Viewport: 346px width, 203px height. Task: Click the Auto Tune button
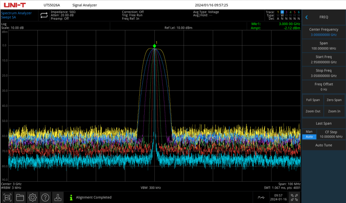(x=324, y=145)
